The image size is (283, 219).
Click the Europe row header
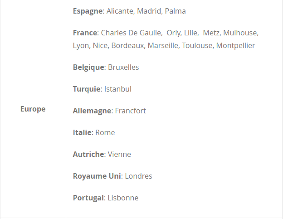click(33, 109)
